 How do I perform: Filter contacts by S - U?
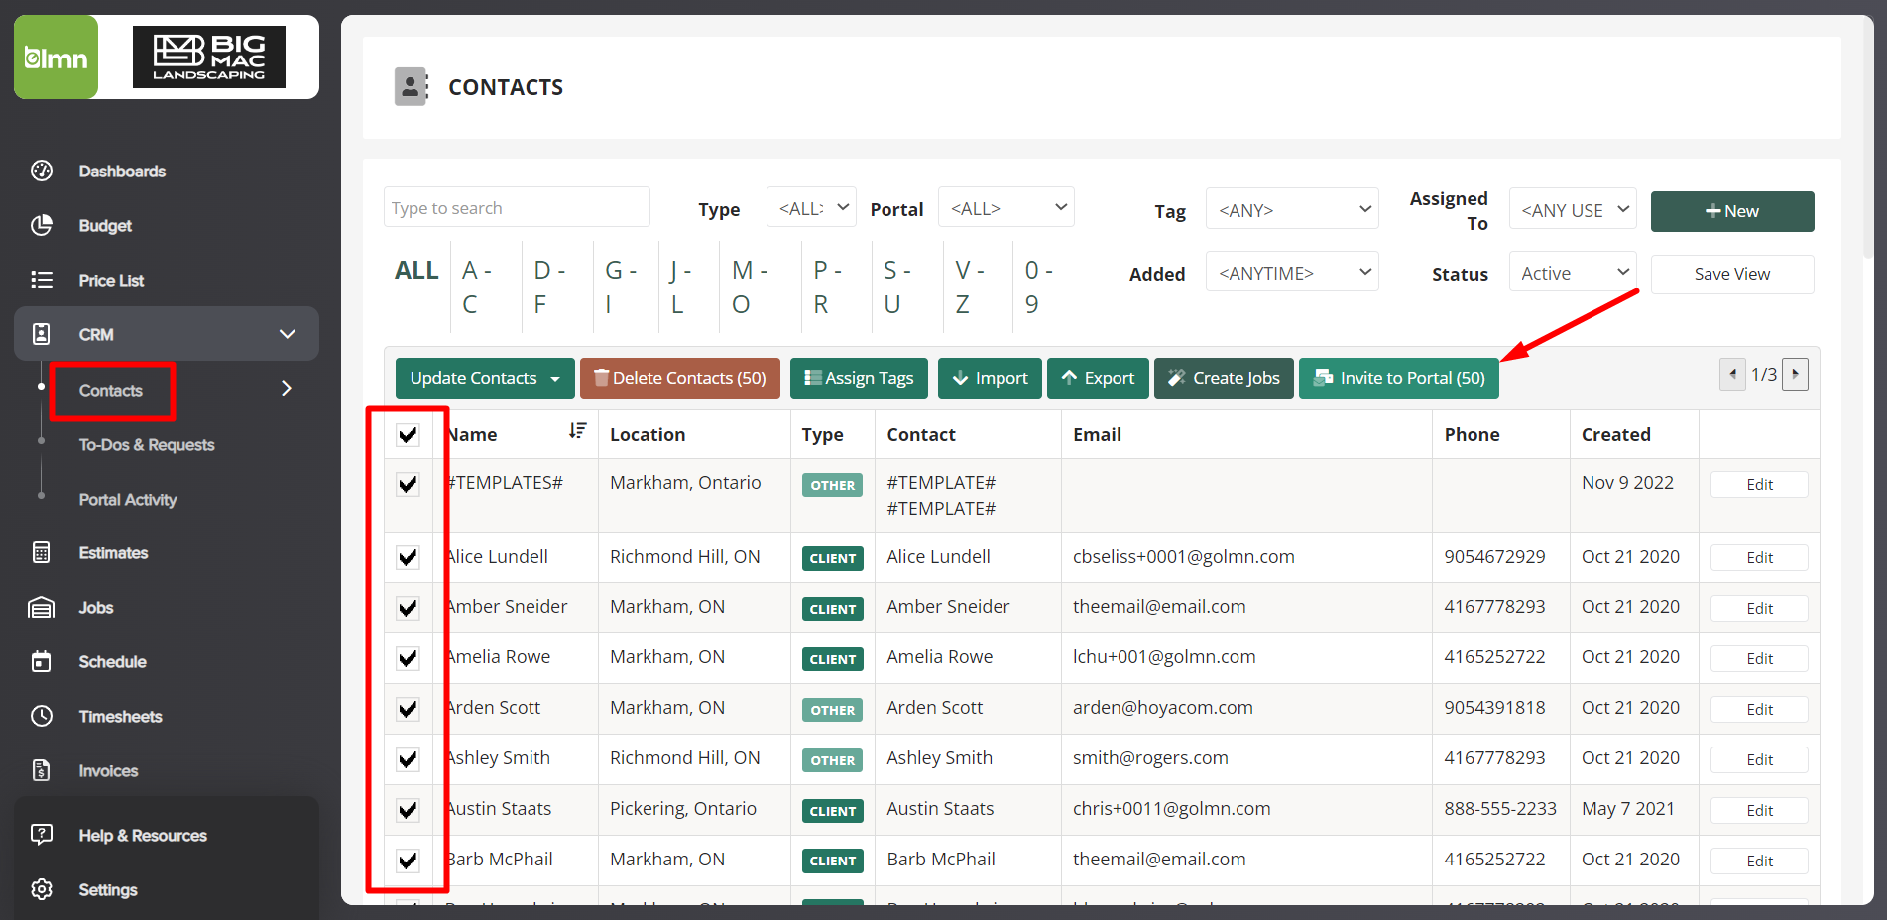(898, 287)
